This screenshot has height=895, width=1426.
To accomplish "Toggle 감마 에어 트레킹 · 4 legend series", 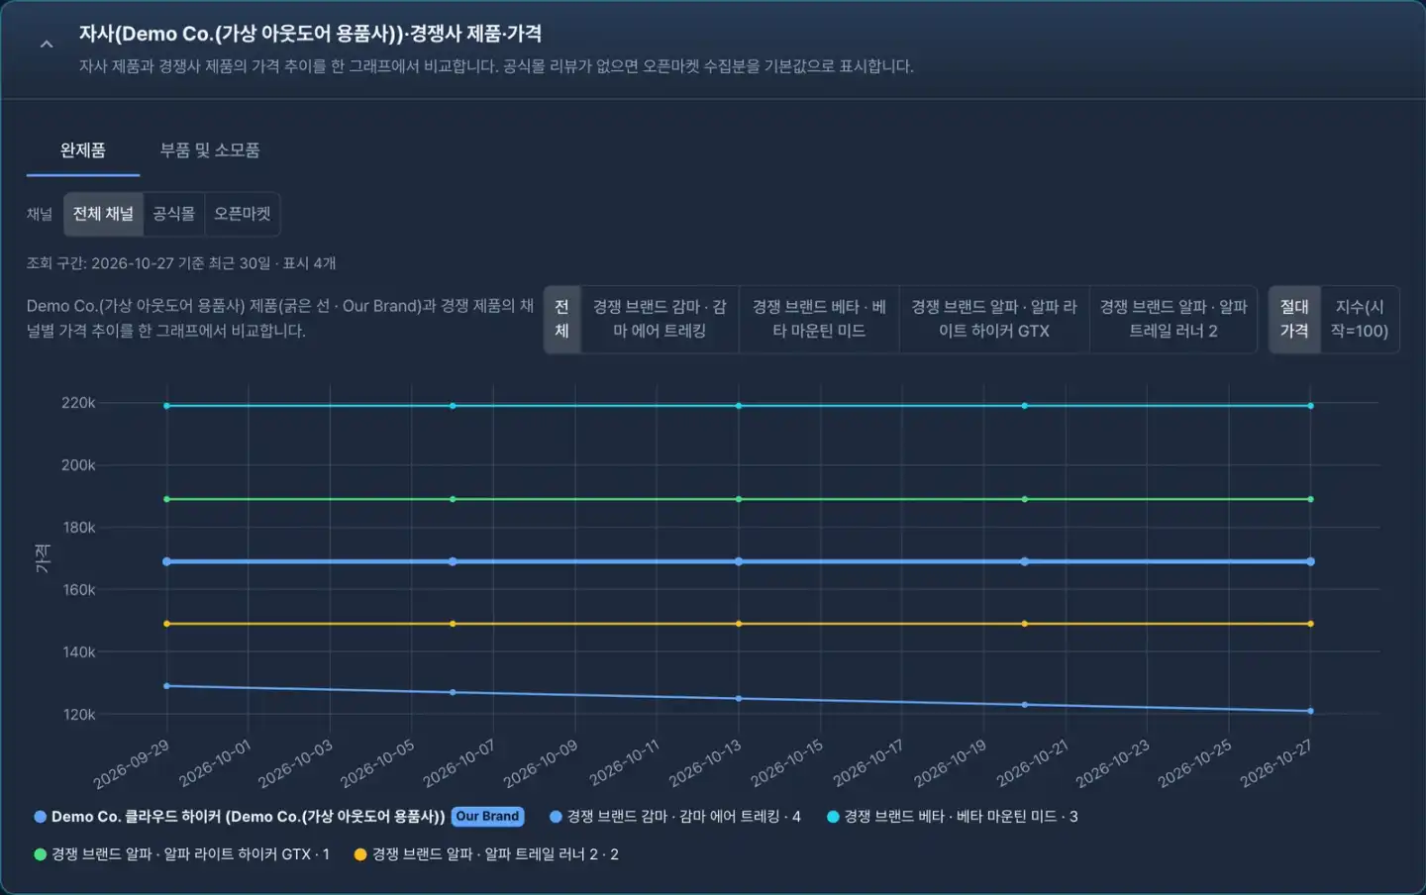I will click(x=675, y=817).
